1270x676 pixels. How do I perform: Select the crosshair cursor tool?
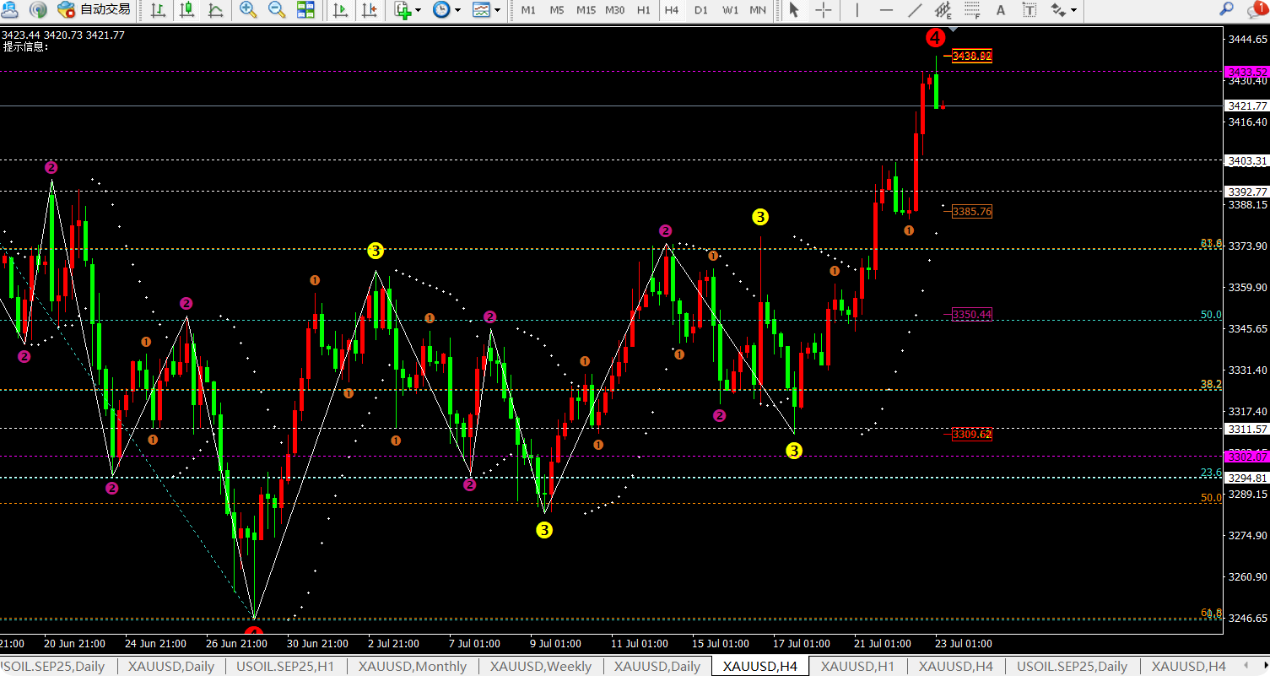coord(823,10)
